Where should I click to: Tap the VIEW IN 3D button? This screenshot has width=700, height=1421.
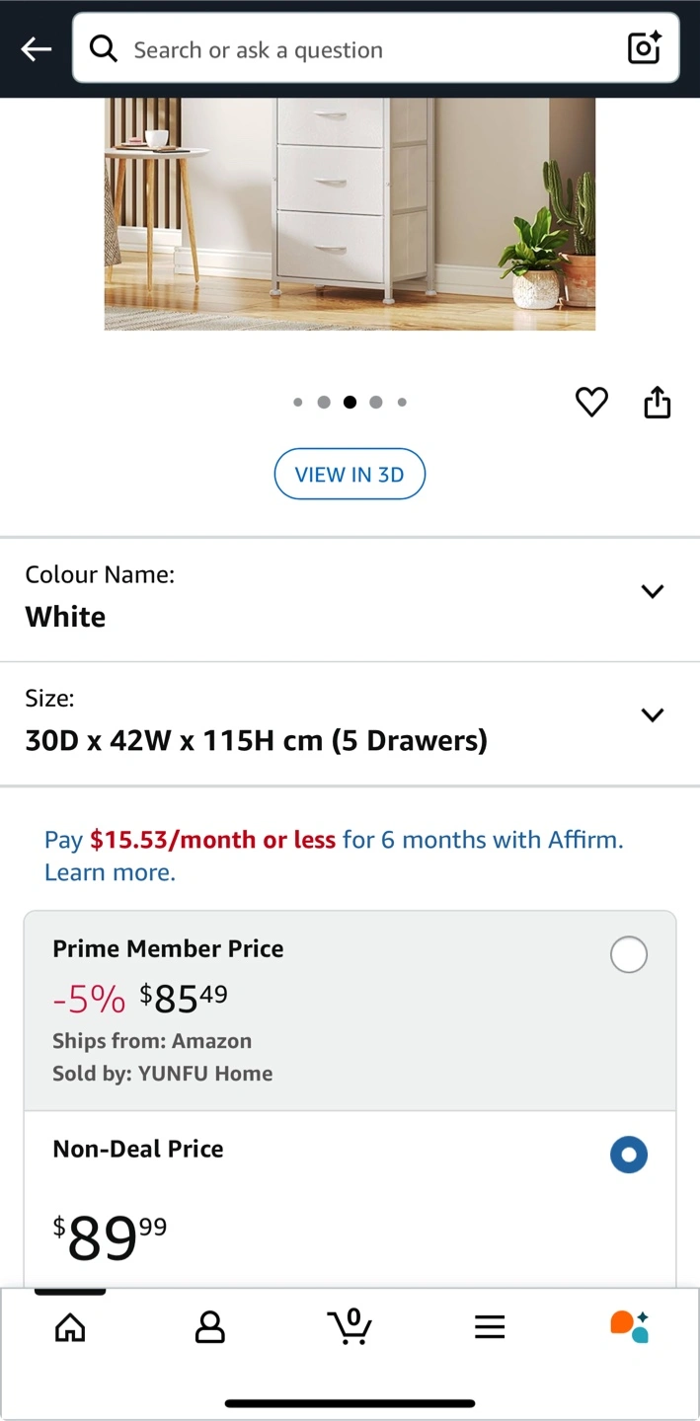(350, 475)
